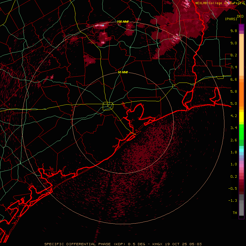Click the 9.8 value on the color scale
Image resolution: width=246 pixels, height=246 pixels.
click(234, 31)
